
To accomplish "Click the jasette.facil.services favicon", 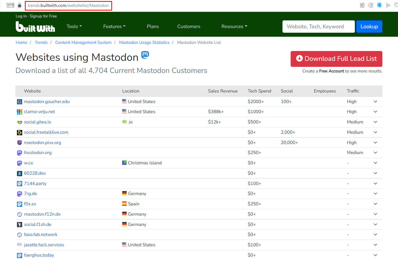I will point(20,244).
